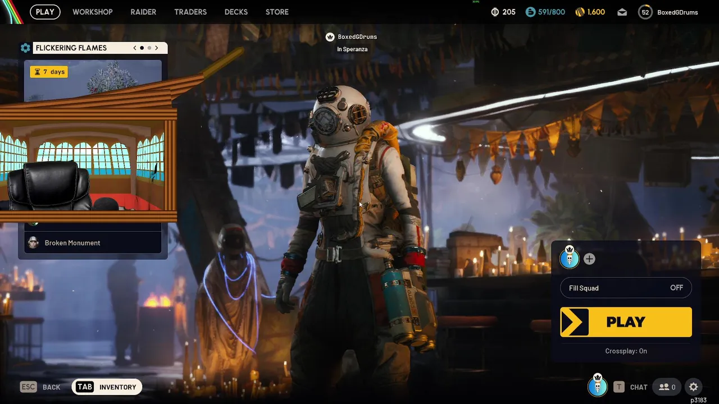Open the mail inbox envelope icon
The width and height of the screenshot is (719, 404).
622,12
